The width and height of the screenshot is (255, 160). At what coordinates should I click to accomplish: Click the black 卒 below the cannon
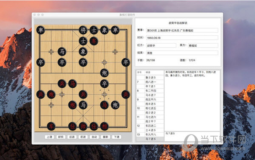click(105, 84)
